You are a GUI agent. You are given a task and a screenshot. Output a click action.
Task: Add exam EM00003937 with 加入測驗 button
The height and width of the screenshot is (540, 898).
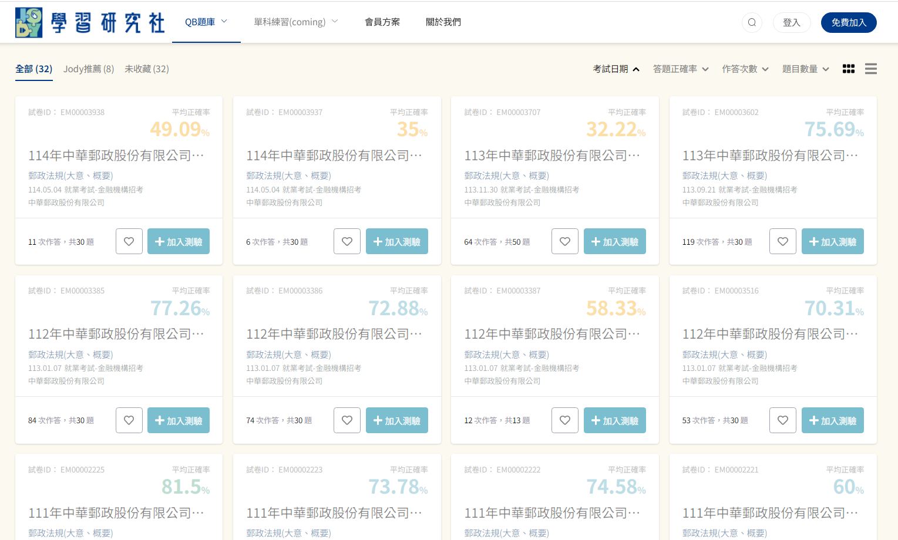tap(396, 241)
